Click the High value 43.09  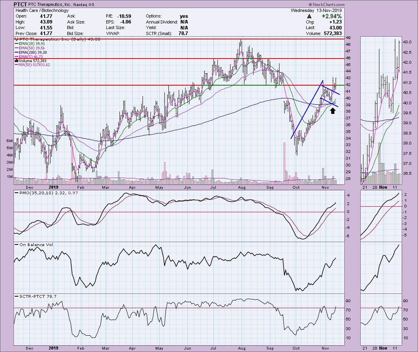click(47, 22)
